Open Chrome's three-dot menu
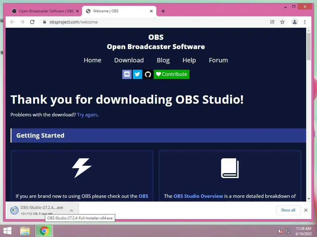Screen dimensions: 317x237 pyautogui.click(x=305, y=22)
